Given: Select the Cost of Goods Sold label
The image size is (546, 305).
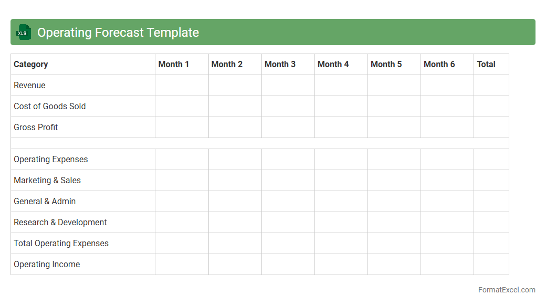Looking at the screenshot, I should click(50, 107).
